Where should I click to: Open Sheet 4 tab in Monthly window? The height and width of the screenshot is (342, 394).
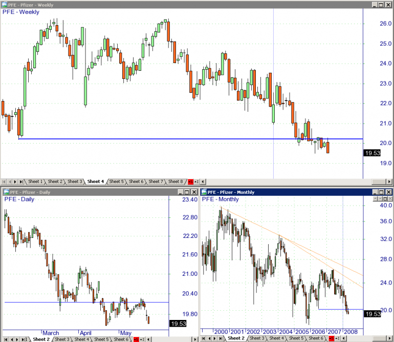(276, 338)
